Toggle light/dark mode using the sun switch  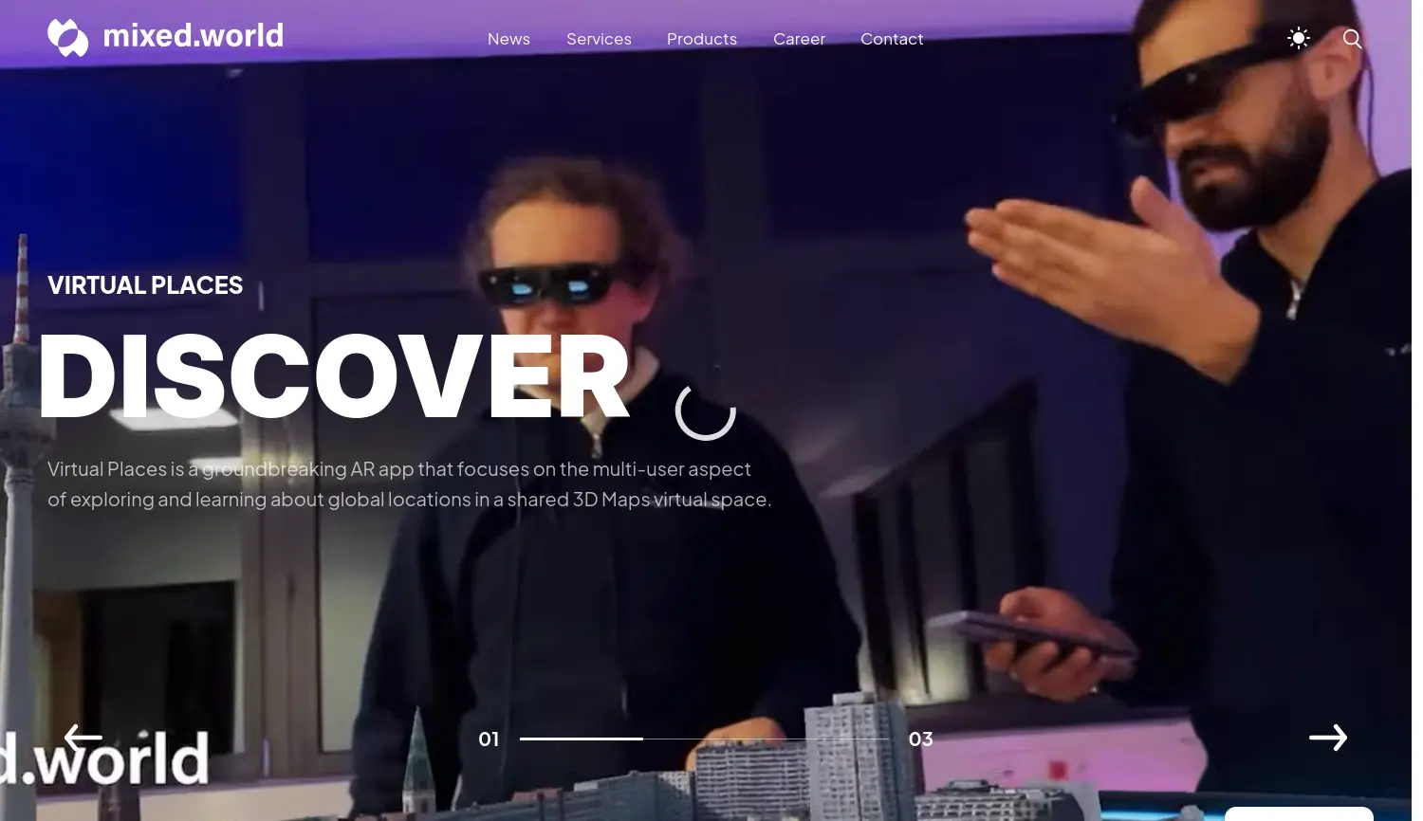pos(1298,37)
